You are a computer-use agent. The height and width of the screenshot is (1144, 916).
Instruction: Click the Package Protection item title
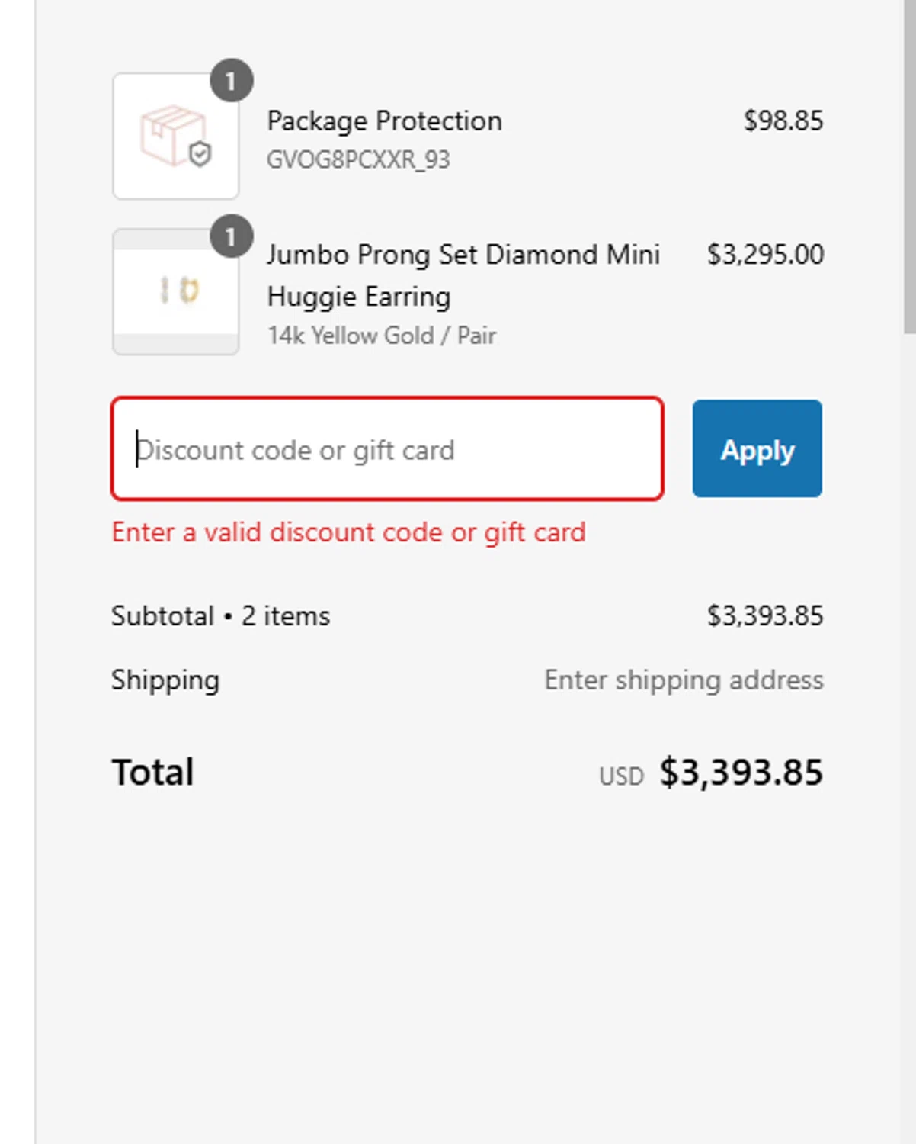click(384, 121)
